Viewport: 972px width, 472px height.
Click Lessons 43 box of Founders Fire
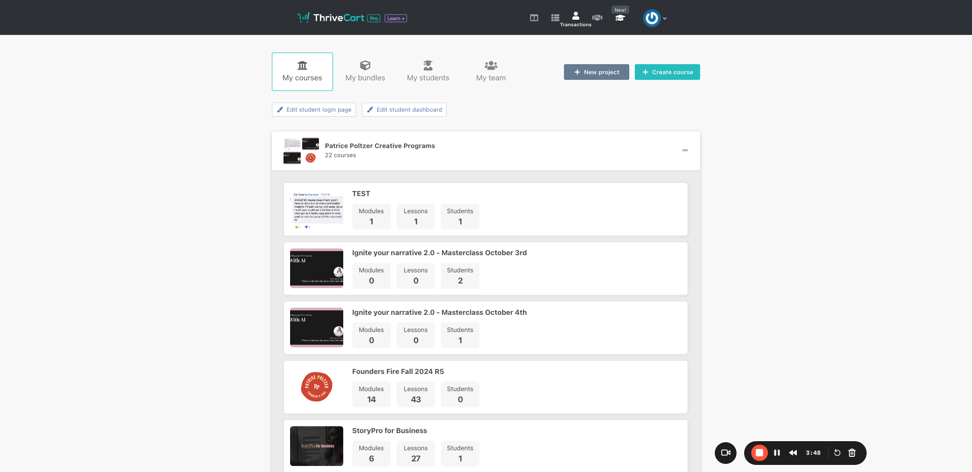pos(416,394)
